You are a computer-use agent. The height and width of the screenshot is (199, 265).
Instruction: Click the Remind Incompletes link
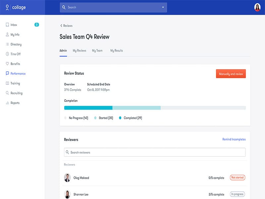click(234, 139)
